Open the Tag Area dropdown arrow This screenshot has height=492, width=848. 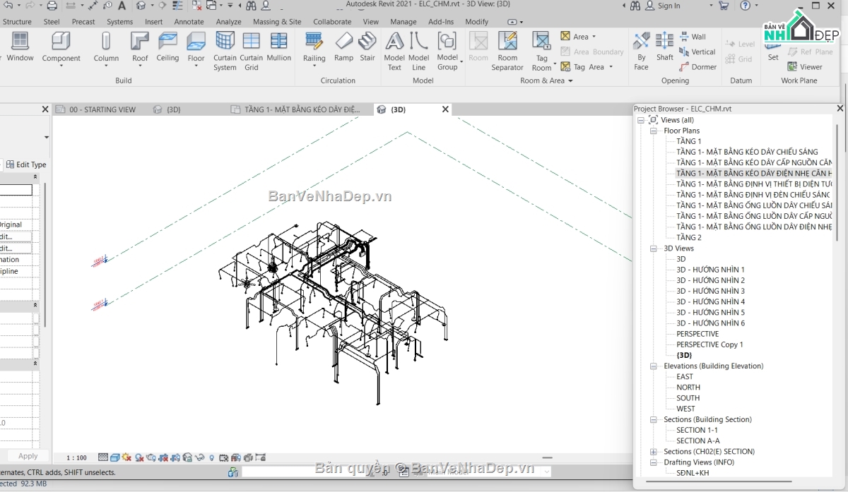click(x=611, y=67)
